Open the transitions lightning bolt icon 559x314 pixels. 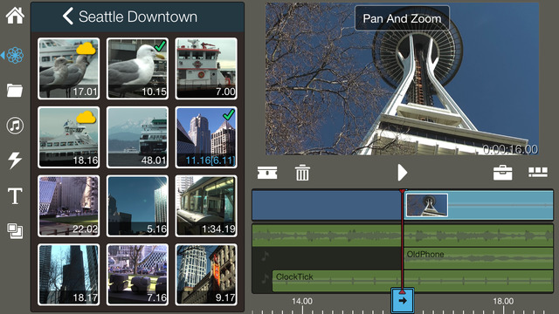tap(15, 160)
